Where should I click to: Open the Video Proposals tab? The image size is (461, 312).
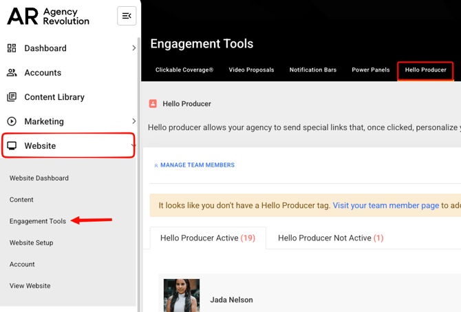pos(251,70)
